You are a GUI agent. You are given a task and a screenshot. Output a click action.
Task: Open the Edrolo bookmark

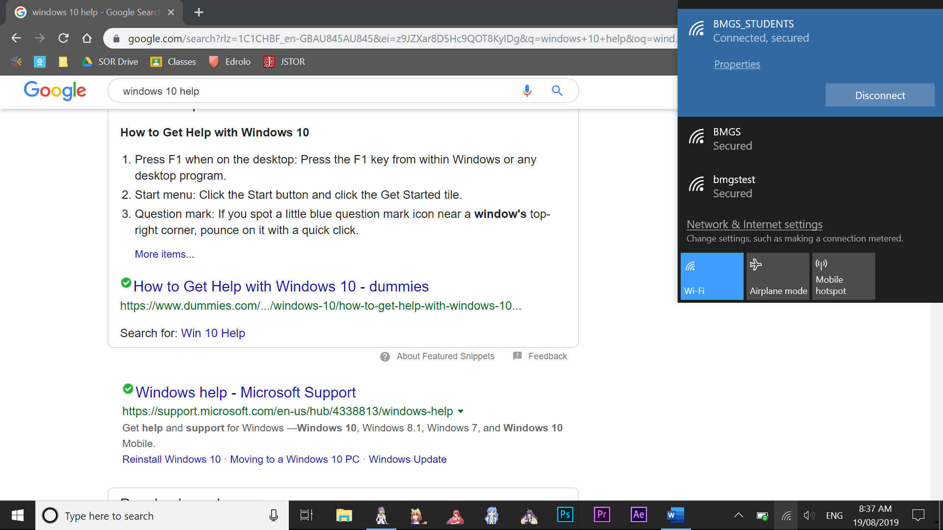pos(229,61)
